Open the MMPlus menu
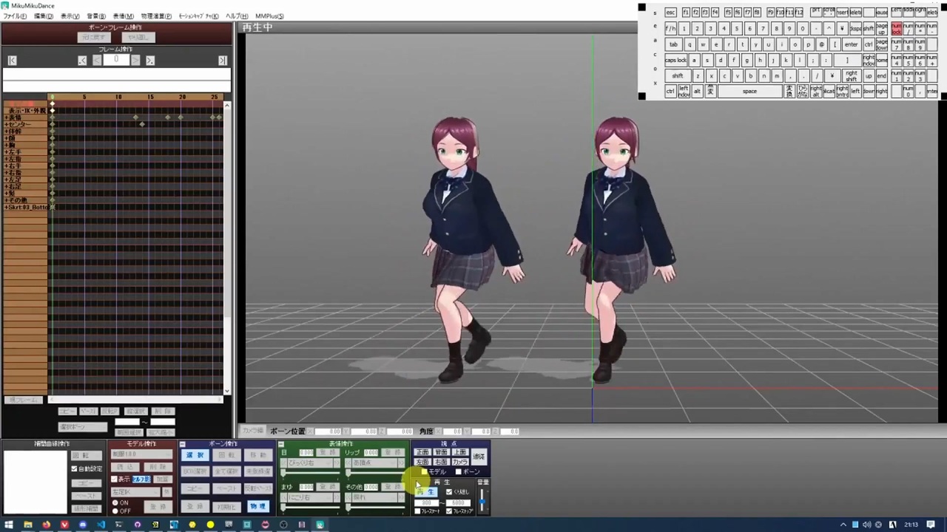Screen dimensions: 947x532 point(269,16)
